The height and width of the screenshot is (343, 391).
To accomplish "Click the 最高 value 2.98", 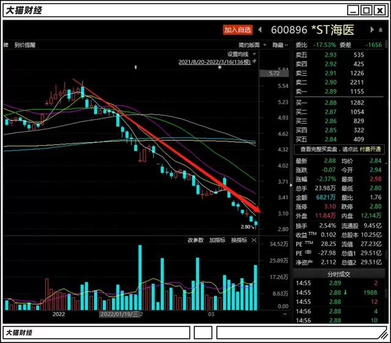I will point(376,179).
